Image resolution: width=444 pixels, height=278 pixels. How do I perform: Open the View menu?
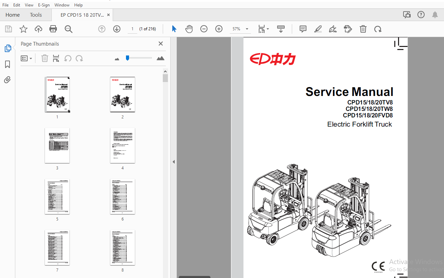[x=29, y=5]
